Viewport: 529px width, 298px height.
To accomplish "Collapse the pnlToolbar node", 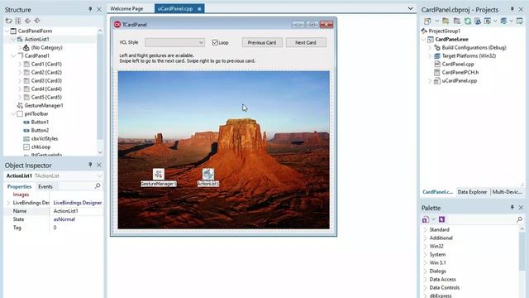I will [x=13, y=114].
